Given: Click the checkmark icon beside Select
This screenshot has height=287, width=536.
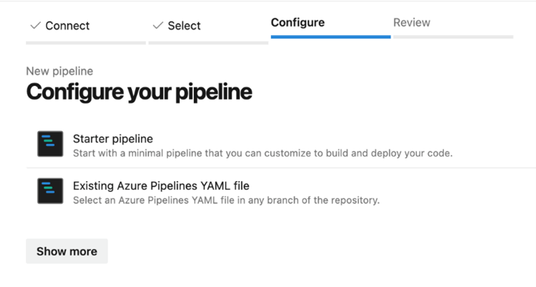Looking at the screenshot, I should tap(158, 26).
